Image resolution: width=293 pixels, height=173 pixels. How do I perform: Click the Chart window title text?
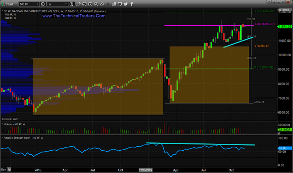[x=10, y=4]
